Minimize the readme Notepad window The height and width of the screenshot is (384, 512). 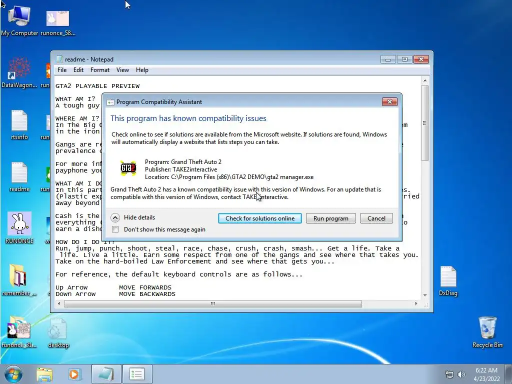388,59
